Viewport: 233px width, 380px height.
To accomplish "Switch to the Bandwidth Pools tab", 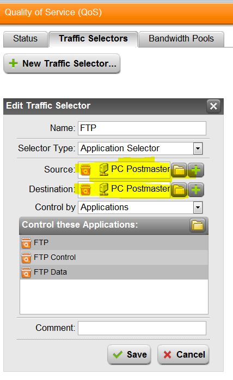I will click(x=181, y=39).
